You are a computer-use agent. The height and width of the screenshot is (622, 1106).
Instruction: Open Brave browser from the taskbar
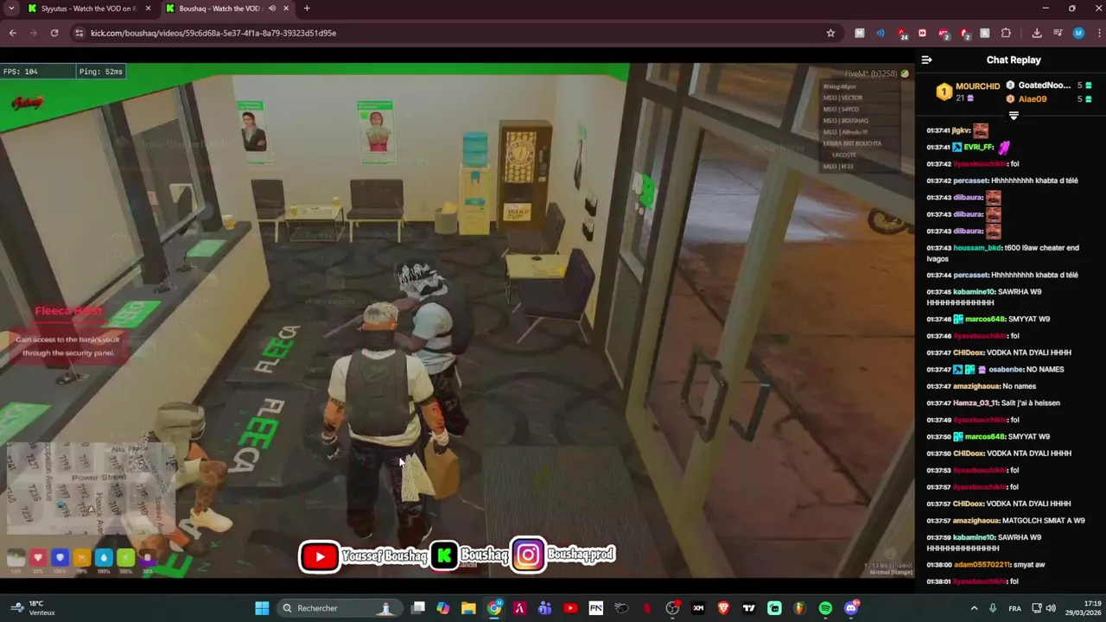coord(723,608)
